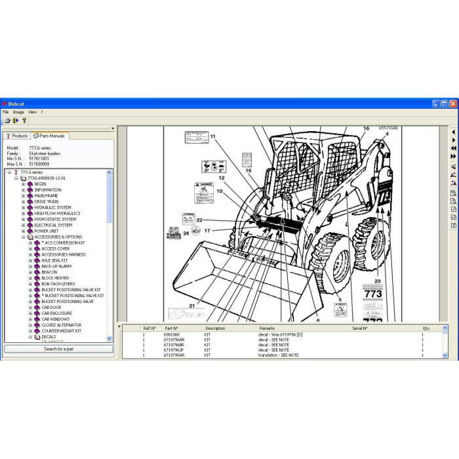Open the View menu
This screenshot has width=459, height=459.
tap(33, 112)
